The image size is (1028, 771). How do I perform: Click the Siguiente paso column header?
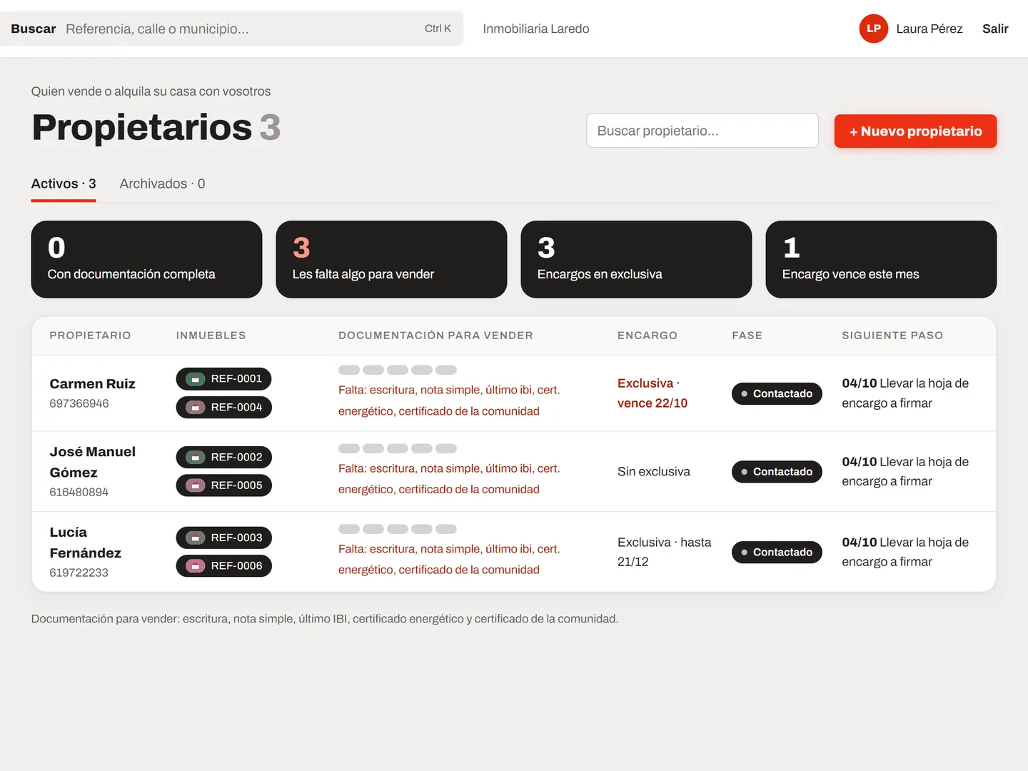point(892,336)
